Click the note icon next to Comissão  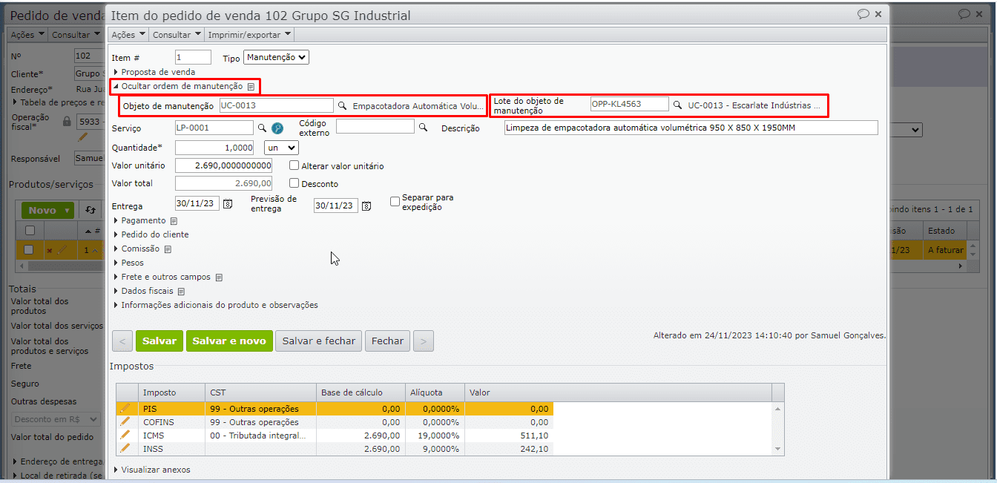point(168,249)
